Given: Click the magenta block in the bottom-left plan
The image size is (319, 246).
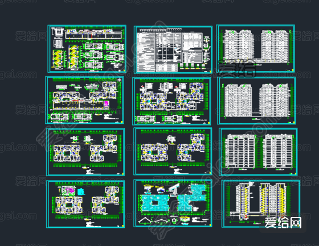Looking at the screenshot, I should (68, 191).
